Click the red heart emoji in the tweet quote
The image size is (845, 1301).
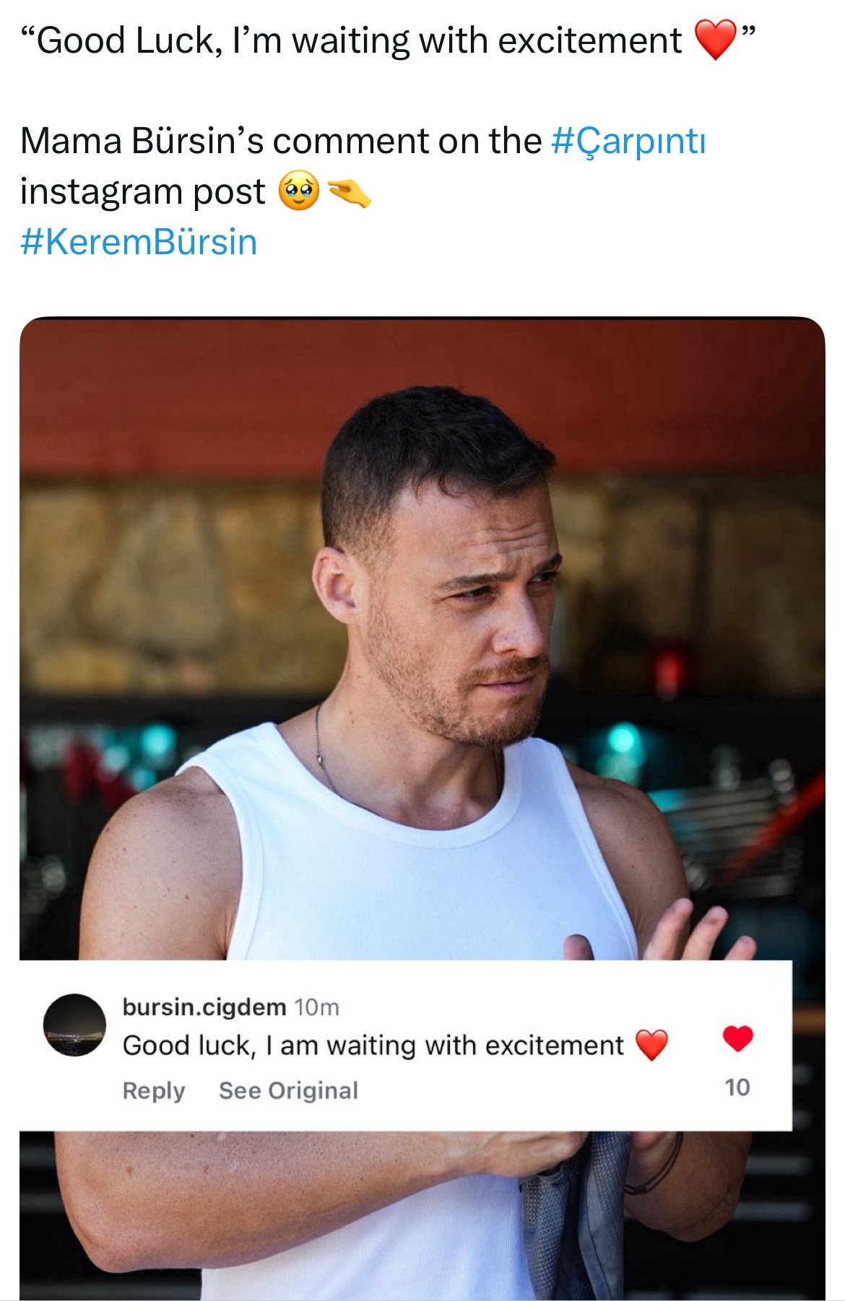point(714,40)
